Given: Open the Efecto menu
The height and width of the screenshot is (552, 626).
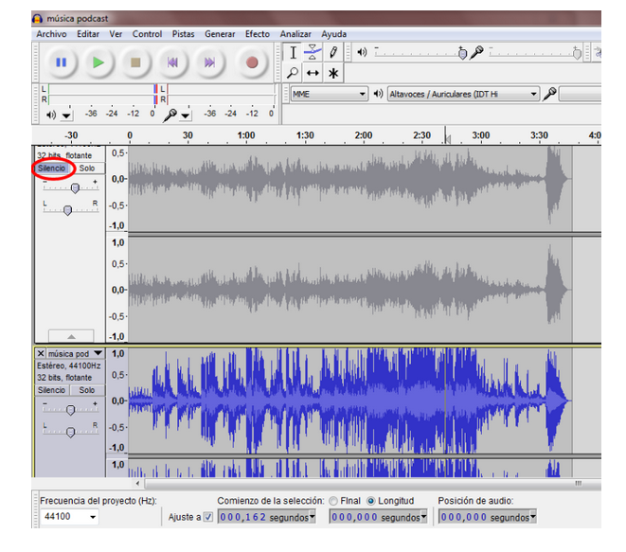Looking at the screenshot, I should coord(257,34).
